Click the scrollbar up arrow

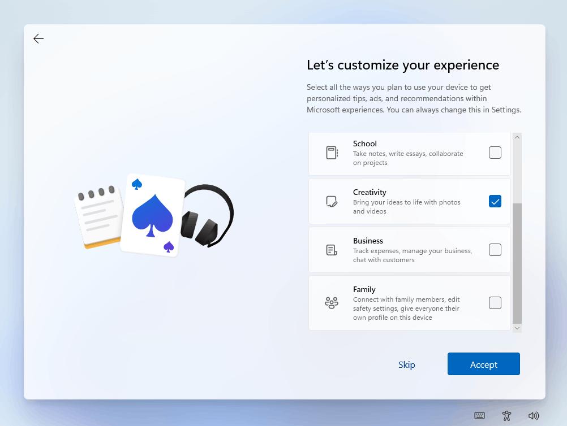pyautogui.click(x=517, y=137)
